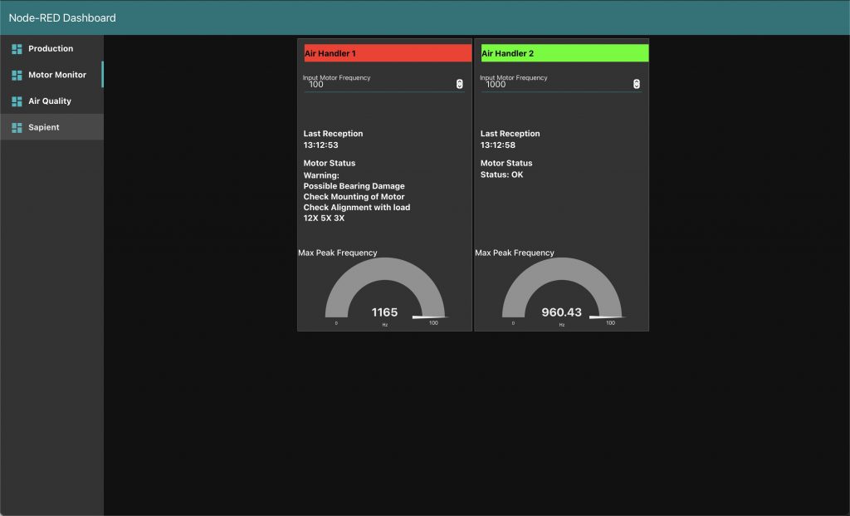Viewport: 850px width, 516px height.
Task: Open the Production dashboard tab
Action: [51, 48]
